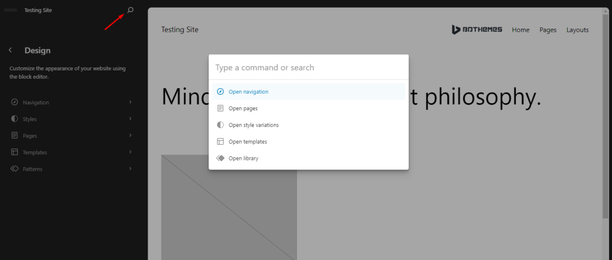Click the vertical scrollbar of the preview
This screenshot has height=260, width=612.
point(605,119)
